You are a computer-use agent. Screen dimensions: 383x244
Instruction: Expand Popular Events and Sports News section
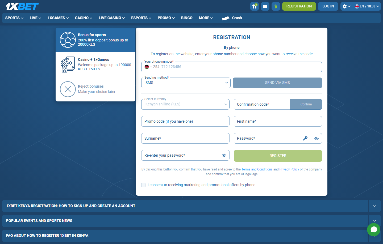click(374, 221)
